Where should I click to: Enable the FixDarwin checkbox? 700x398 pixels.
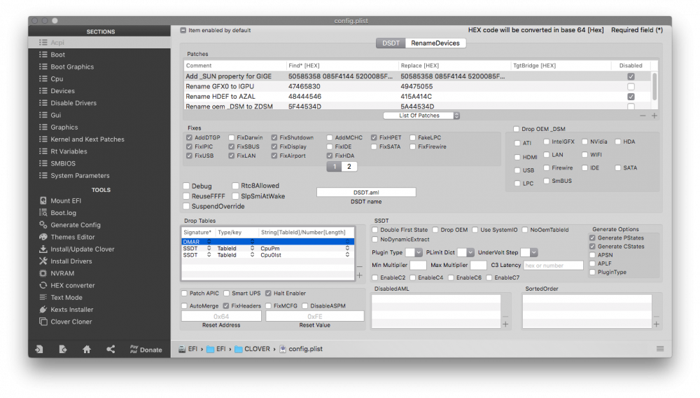point(231,137)
